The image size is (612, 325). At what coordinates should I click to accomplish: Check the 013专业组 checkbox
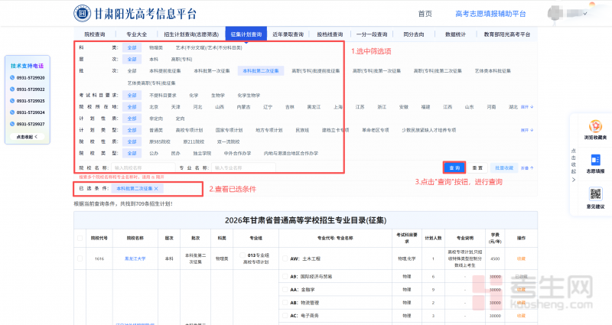coord(243,255)
